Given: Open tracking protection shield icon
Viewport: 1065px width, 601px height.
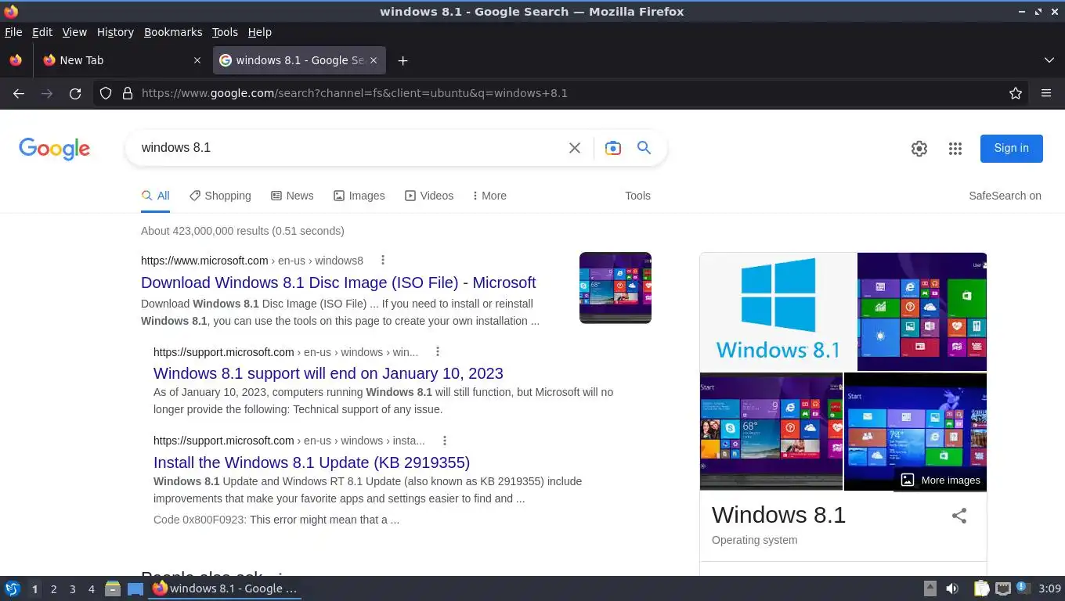Looking at the screenshot, I should coord(106,93).
